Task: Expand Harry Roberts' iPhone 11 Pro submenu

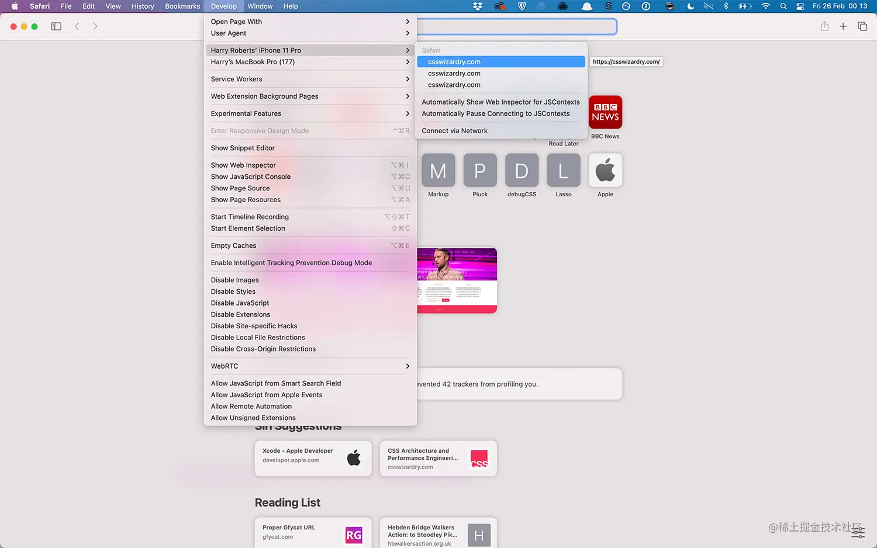Action: click(310, 50)
